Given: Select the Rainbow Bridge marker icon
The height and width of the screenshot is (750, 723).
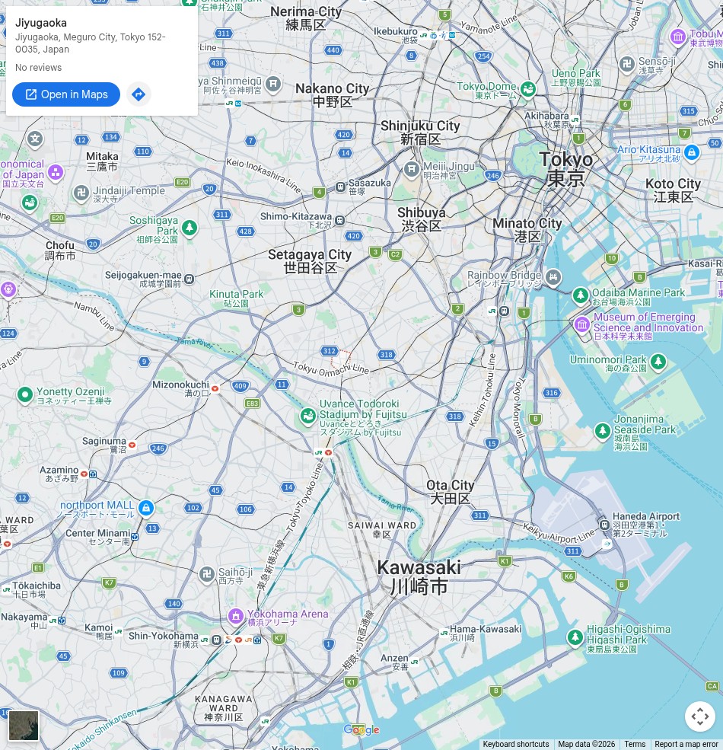Looking at the screenshot, I should coord(553,277).
